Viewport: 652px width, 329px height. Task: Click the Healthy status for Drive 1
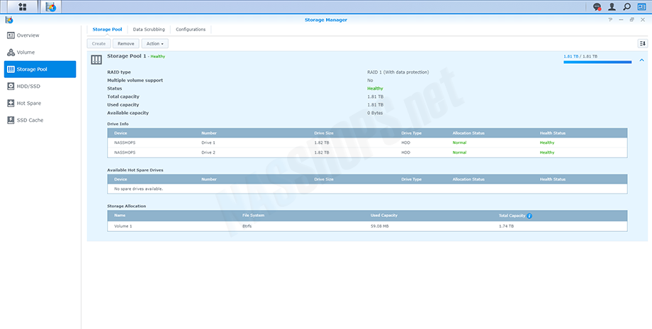[547, 143]
